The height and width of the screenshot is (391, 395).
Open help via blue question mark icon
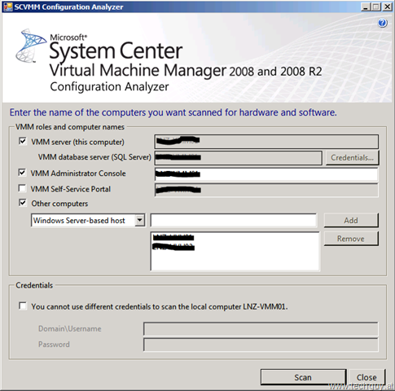[x=382, y=23]
